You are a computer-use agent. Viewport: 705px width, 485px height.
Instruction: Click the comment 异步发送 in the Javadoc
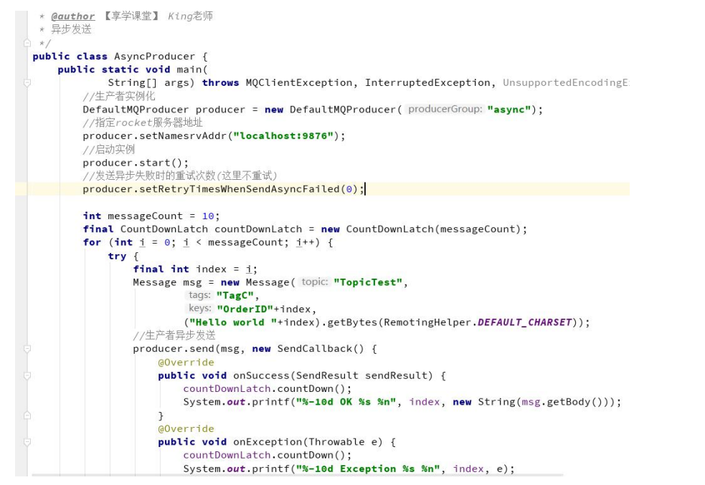click(71, 29)
